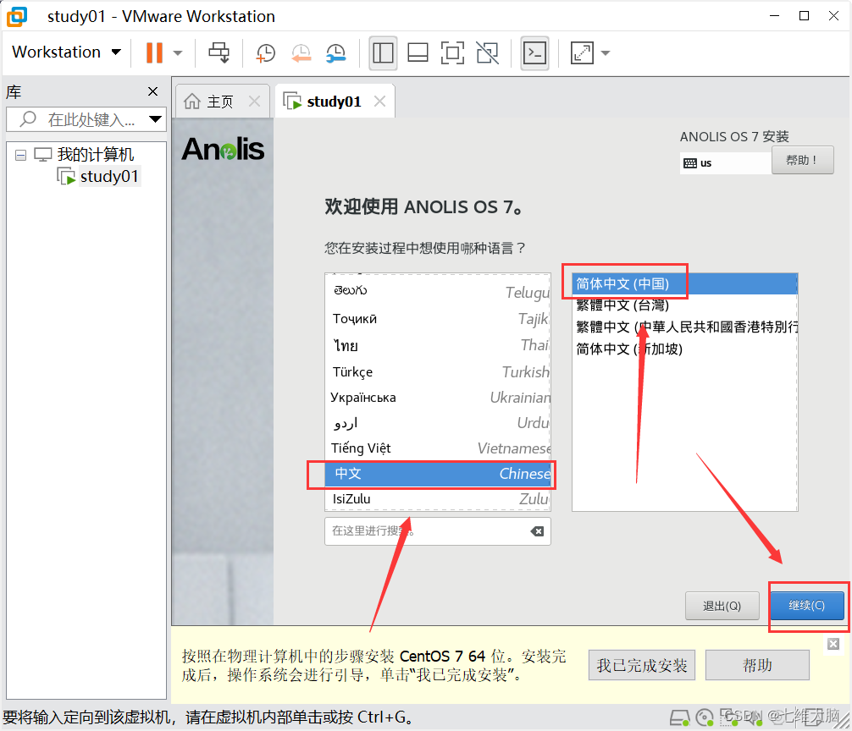This screenshot has width=852, height=731.
Task: Select Telugu in the language list
Action: point(438,291)
